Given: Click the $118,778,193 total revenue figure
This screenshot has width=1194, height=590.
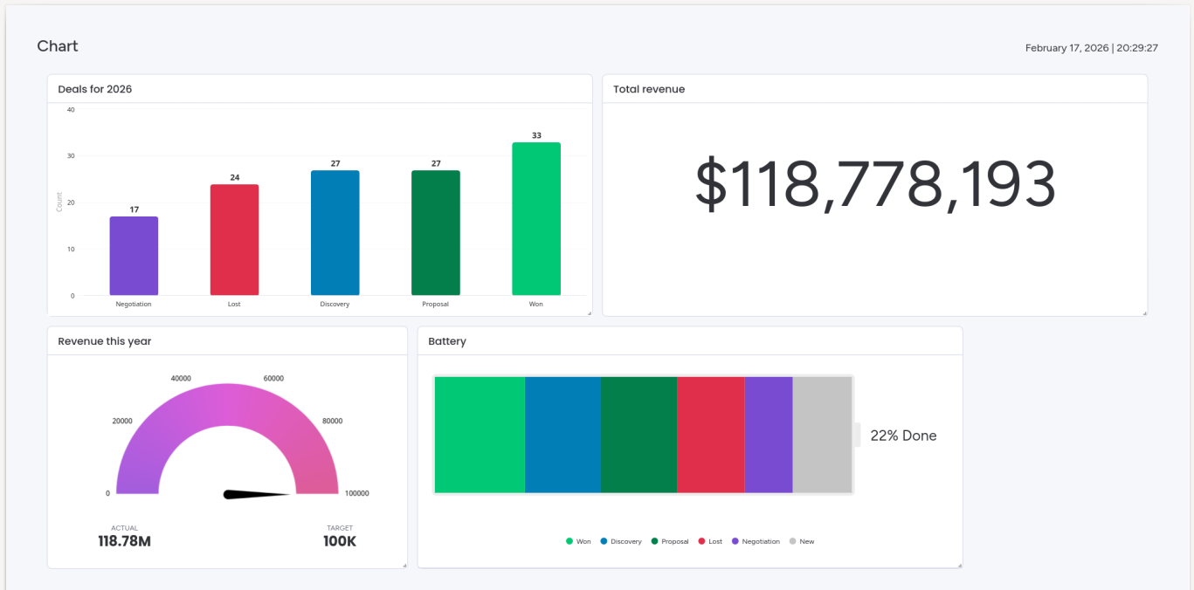Looking at the screenshot, I should coord(874,184).
